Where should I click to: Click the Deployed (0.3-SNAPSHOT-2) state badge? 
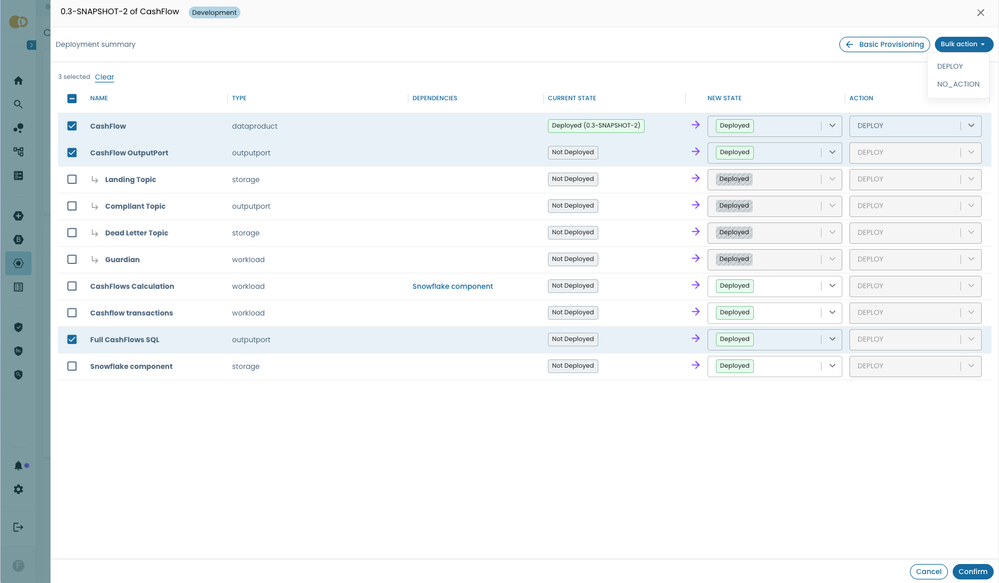pyautogui.click(x=596, y=126)
